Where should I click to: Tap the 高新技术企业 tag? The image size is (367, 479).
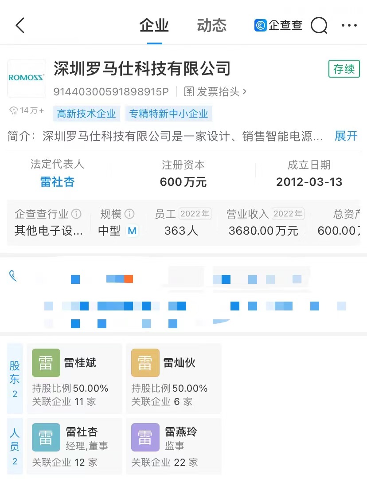click(86, 114)
